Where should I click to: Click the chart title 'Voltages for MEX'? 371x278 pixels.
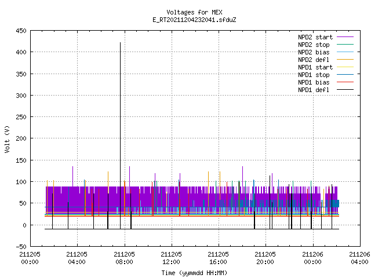point(194,12)
